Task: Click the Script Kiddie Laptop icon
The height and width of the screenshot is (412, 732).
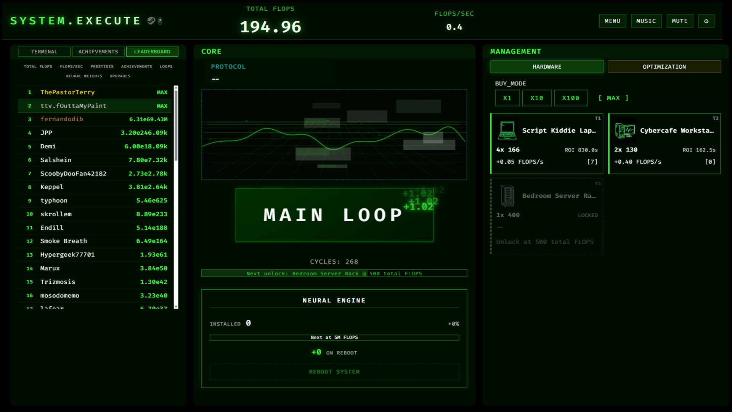Action: point(507,130)
